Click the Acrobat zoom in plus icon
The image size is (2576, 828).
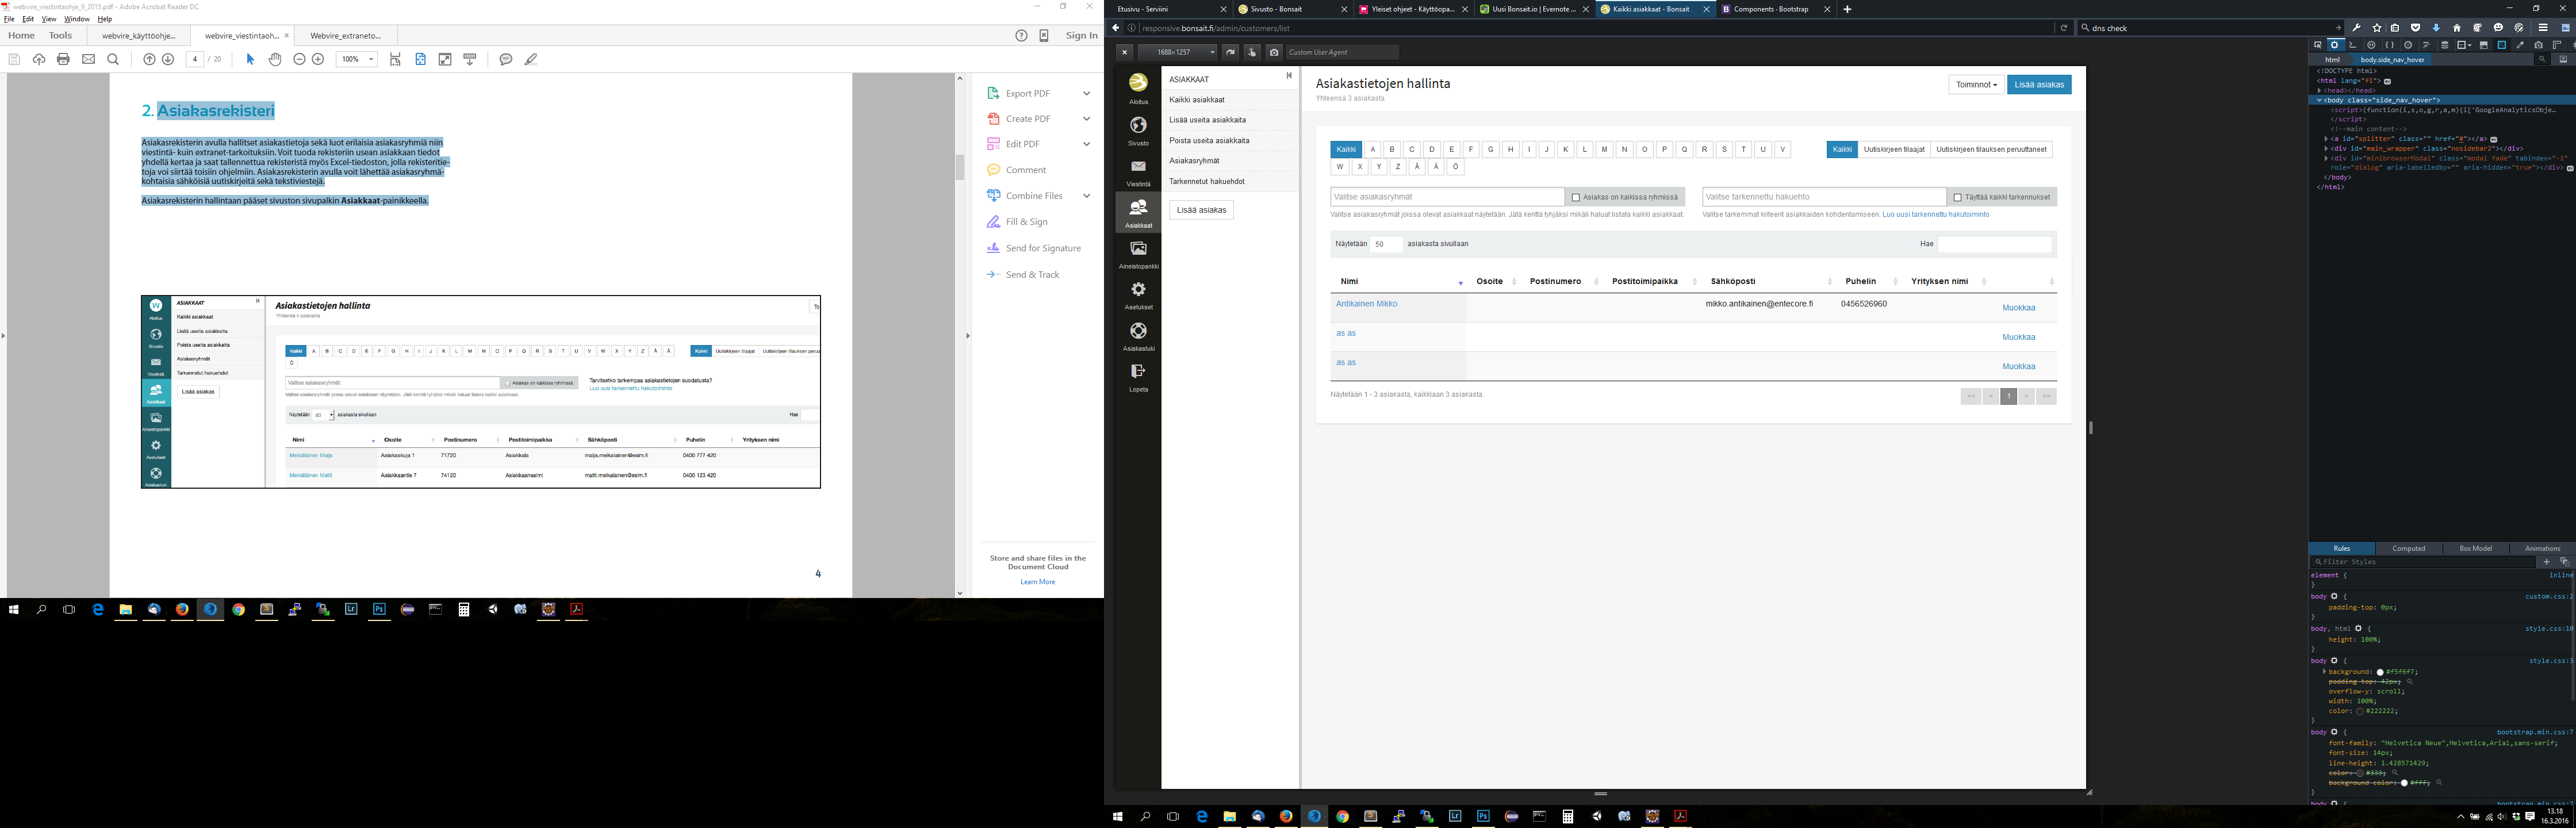click(318, 60)
